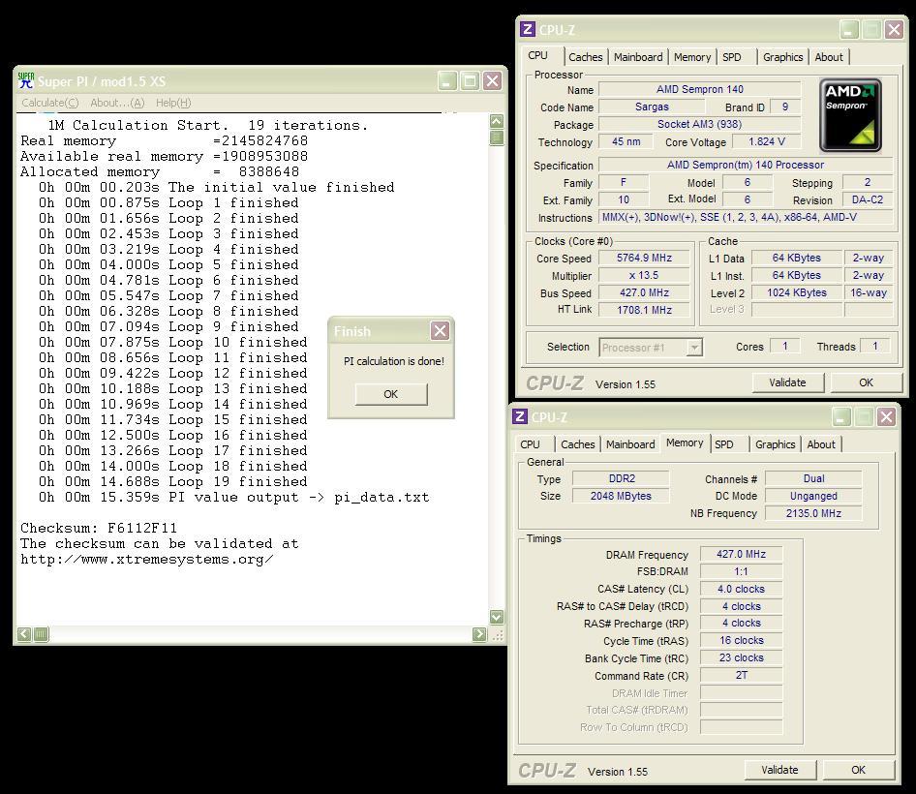Click the 2135.0 MHz NB Frequency value
Viewport: 916px width, 794px height.
point(813,513)
